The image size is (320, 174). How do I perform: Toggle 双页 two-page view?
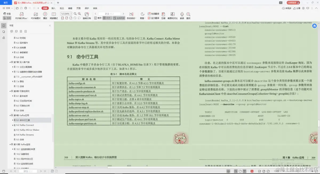point(107,18)
